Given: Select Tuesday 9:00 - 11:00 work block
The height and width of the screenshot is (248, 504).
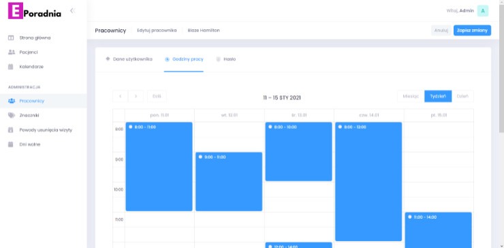Looking at the screenshot, I should (229, 182).
